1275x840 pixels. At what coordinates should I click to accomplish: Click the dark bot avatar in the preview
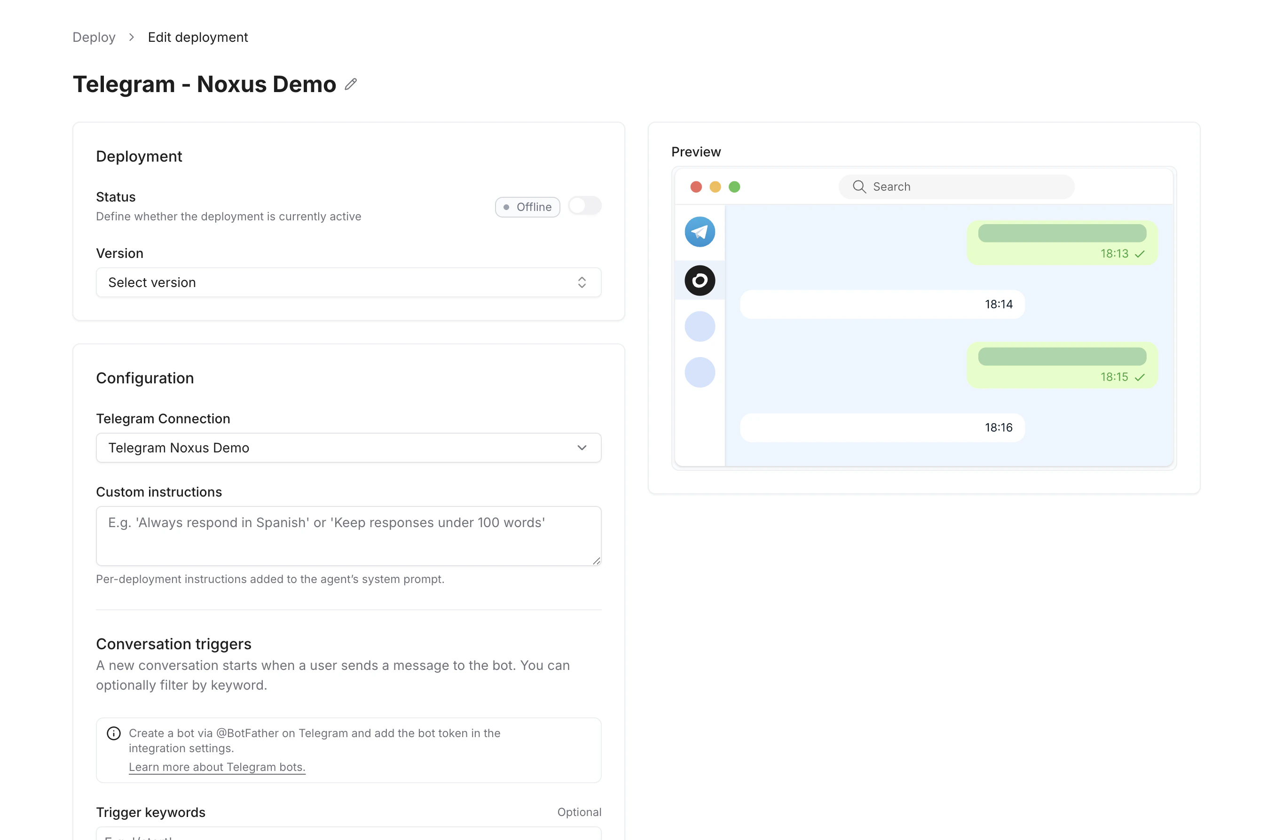click(700, 280)
